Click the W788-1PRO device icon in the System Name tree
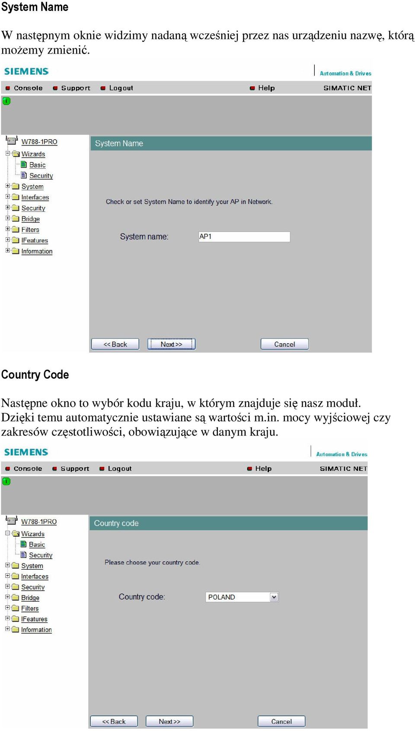The height and width of the screenshot is (731, 415). point(12,141)
